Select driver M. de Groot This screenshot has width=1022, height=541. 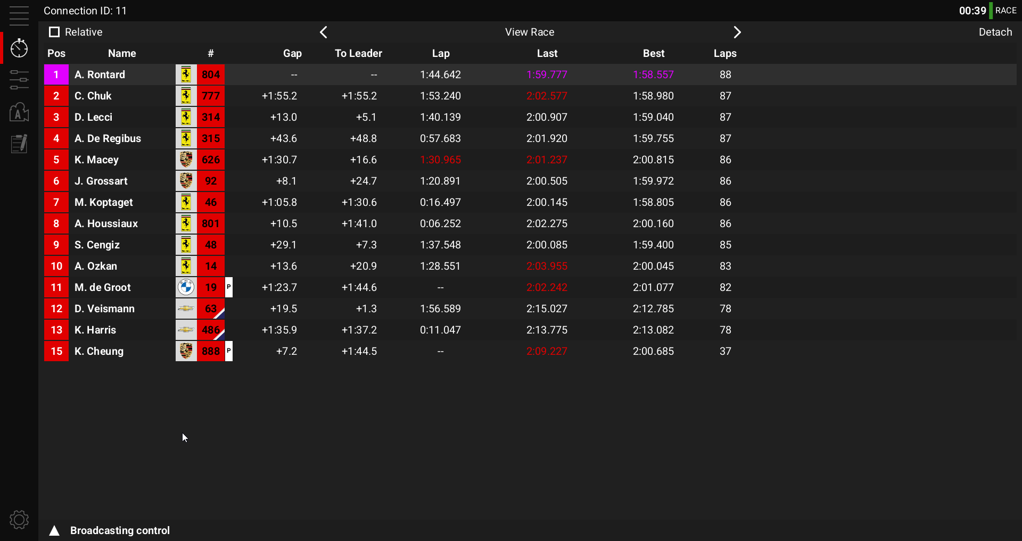point(102,287)
